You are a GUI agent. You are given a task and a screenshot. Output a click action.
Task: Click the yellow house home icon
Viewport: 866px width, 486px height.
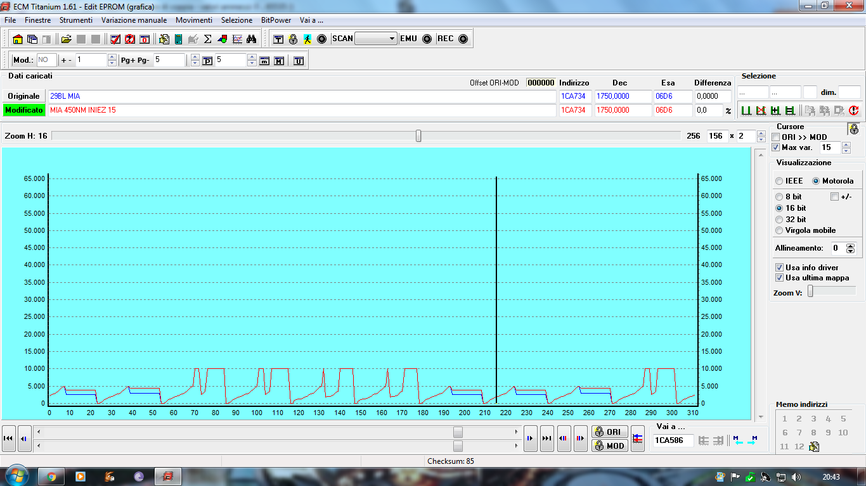[17, 39]
